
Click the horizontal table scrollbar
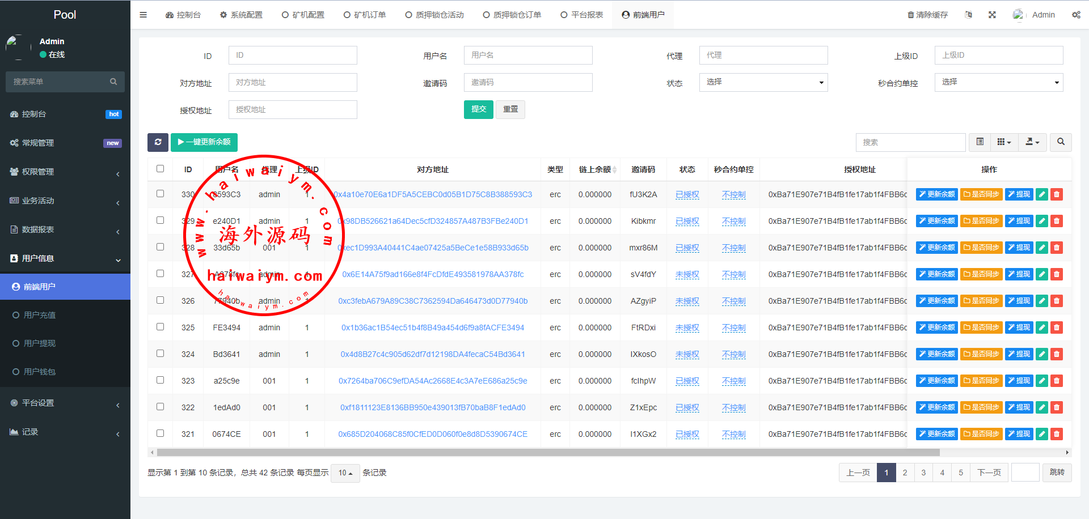tap(548, 453)
